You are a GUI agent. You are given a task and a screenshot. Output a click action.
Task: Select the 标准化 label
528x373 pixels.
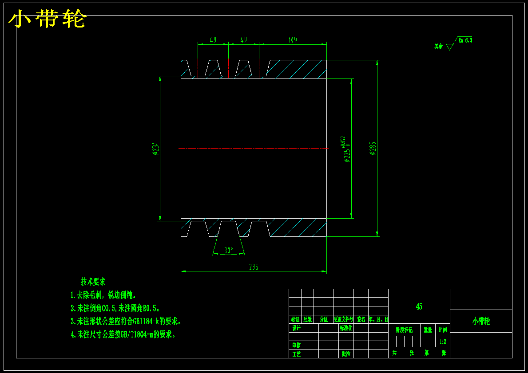click(346, 328)
